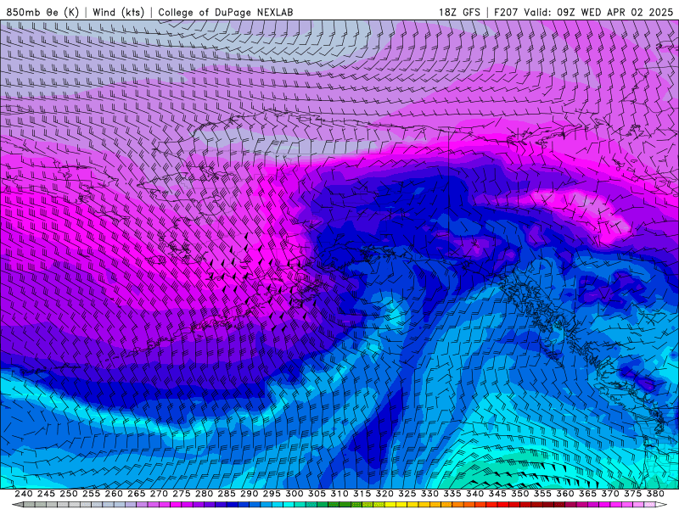Select the 340 value on the color scale
The image size is (679, 509).
coord(474,494)
